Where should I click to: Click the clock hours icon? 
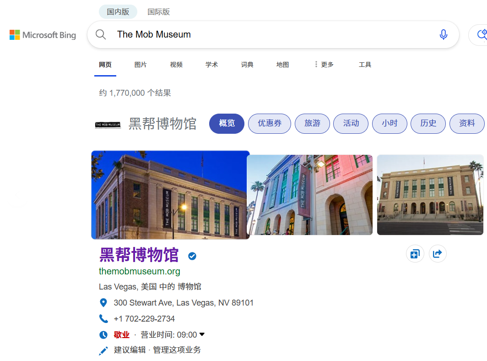tap(103, 335)
